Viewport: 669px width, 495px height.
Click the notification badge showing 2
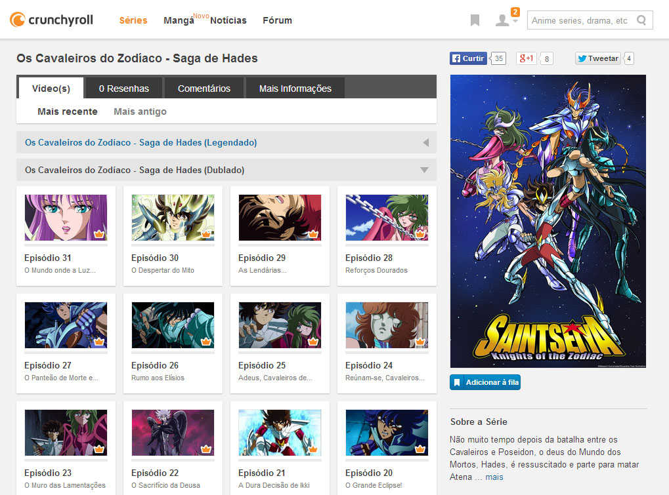515,12
